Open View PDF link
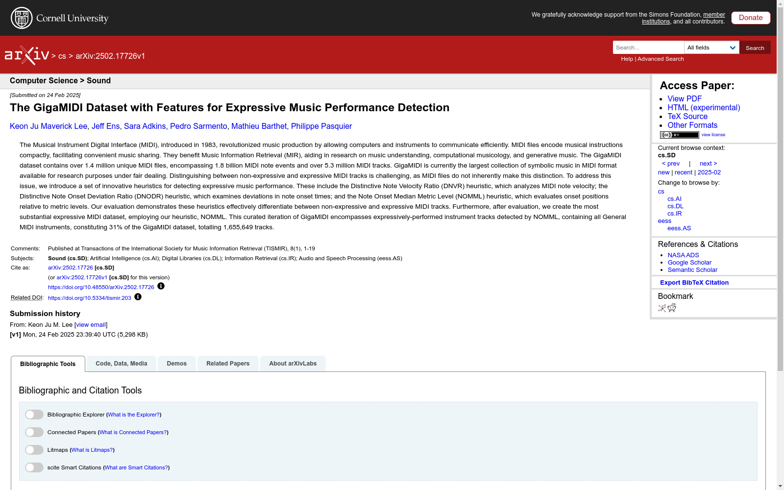784x490 pixels. [685, 99]
